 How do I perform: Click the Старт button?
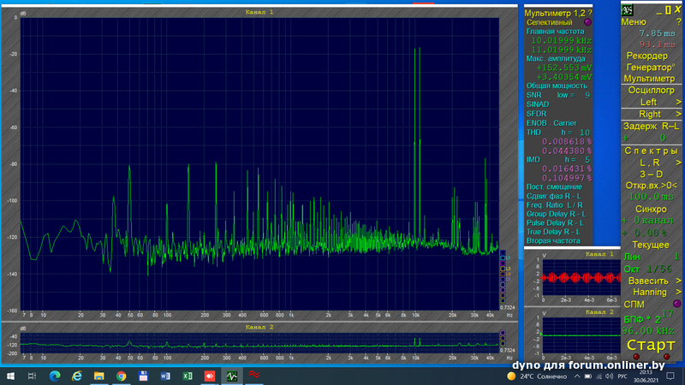[x=650, y=346]
